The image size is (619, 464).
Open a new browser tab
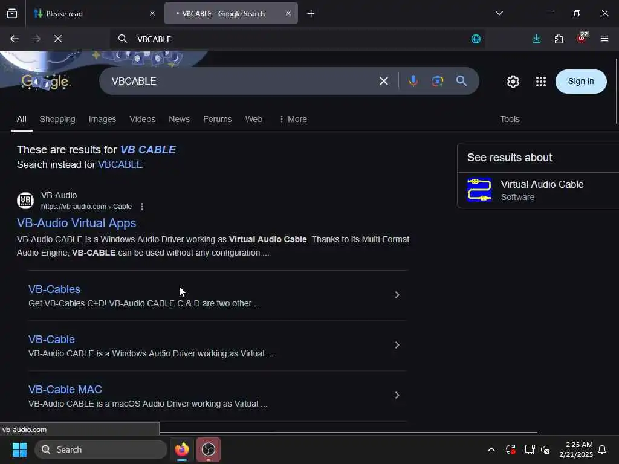click(x=311, y=13)
